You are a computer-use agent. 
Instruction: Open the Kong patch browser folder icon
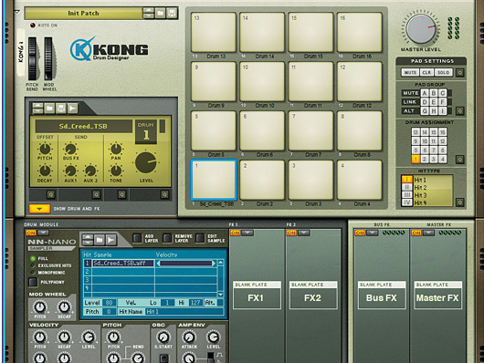(160, 14)
